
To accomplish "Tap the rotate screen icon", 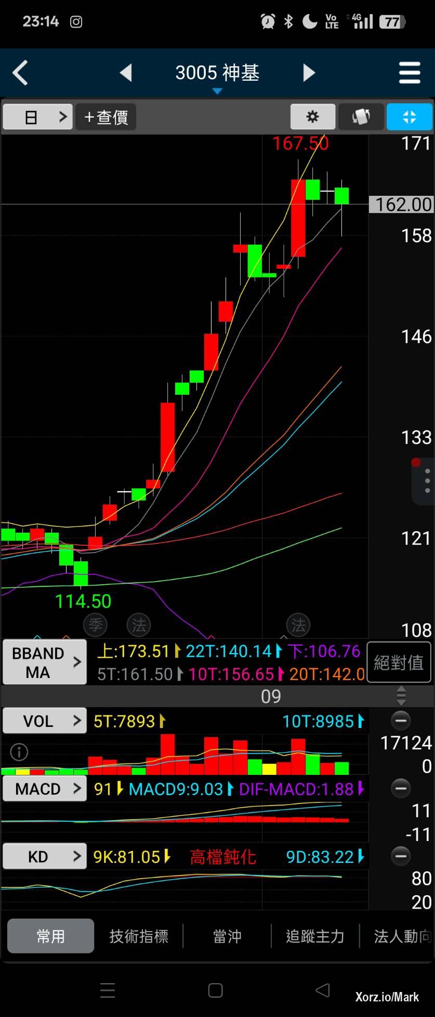I will 361,117.
